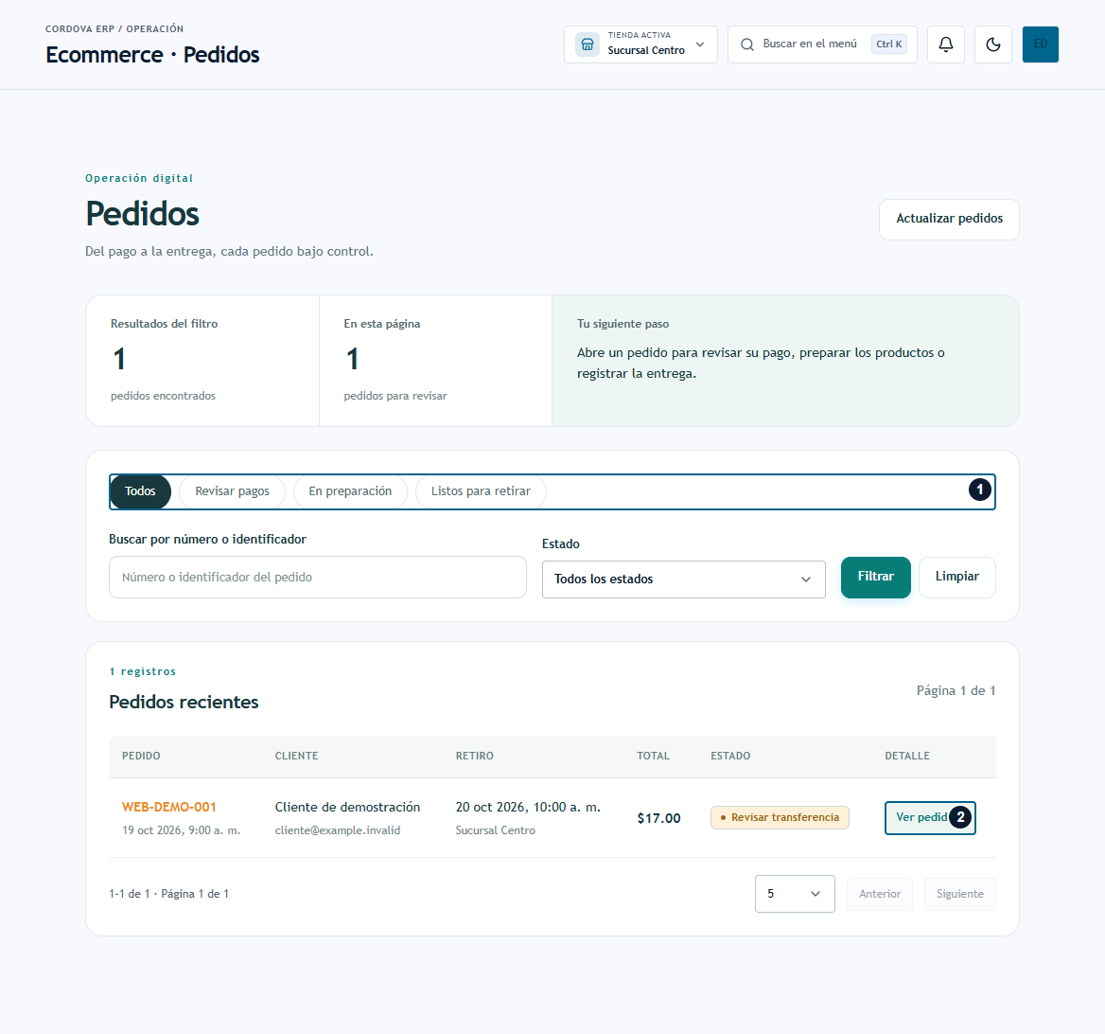This screenshot has height=1034, width=1105.
Task: Click the Ctrl K shortcut badge
Action: tap(888, 44)
